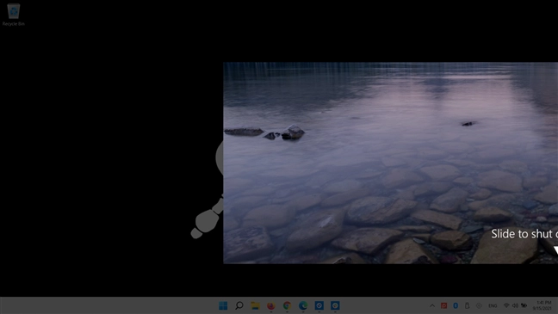This screenshot has height=314, width=558.
Task: Open taskbar Search magnifier
Action: click(x=239, y=305)
